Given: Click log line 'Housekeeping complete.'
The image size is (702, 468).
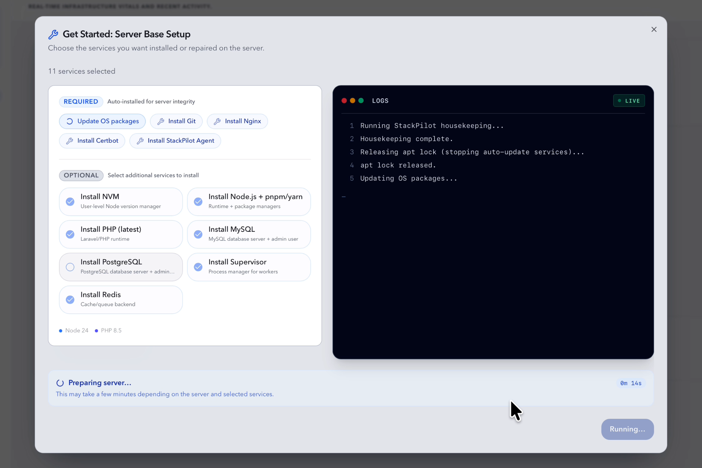Looking at the screenshot, I should coord(406,139).
